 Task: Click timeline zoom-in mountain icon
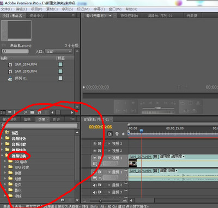(x=125, y=200)
